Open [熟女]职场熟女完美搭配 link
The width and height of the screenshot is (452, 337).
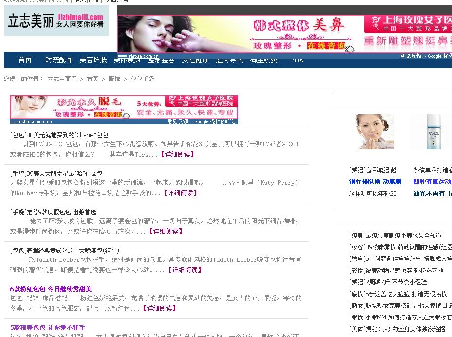(x=400, y=306)
